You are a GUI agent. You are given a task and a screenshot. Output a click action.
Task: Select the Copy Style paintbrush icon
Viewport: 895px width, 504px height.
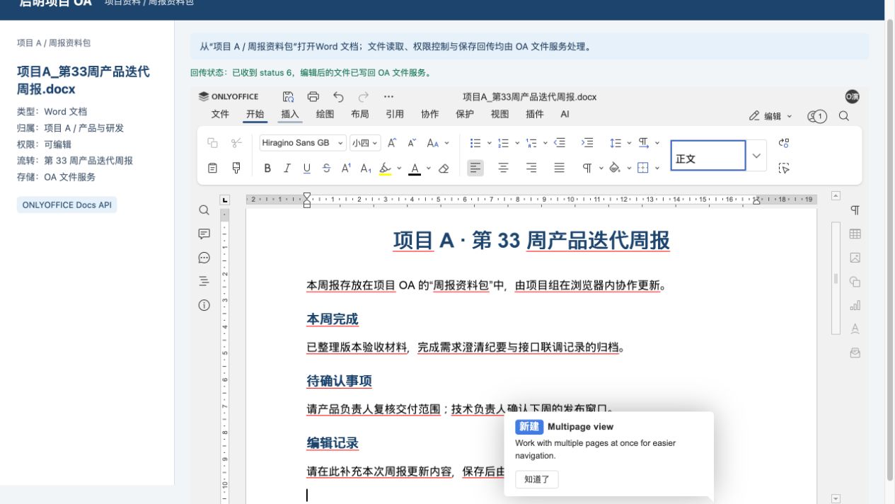pyautogui.click(x=236, y=168)
